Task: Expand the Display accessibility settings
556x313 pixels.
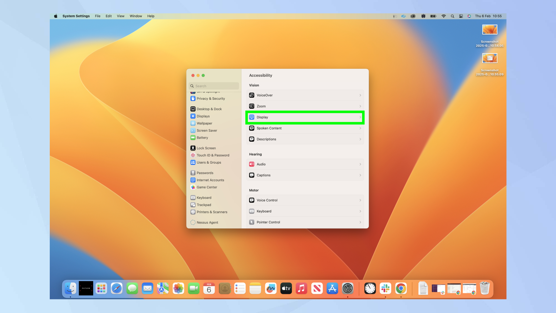Action: point(305,117)
